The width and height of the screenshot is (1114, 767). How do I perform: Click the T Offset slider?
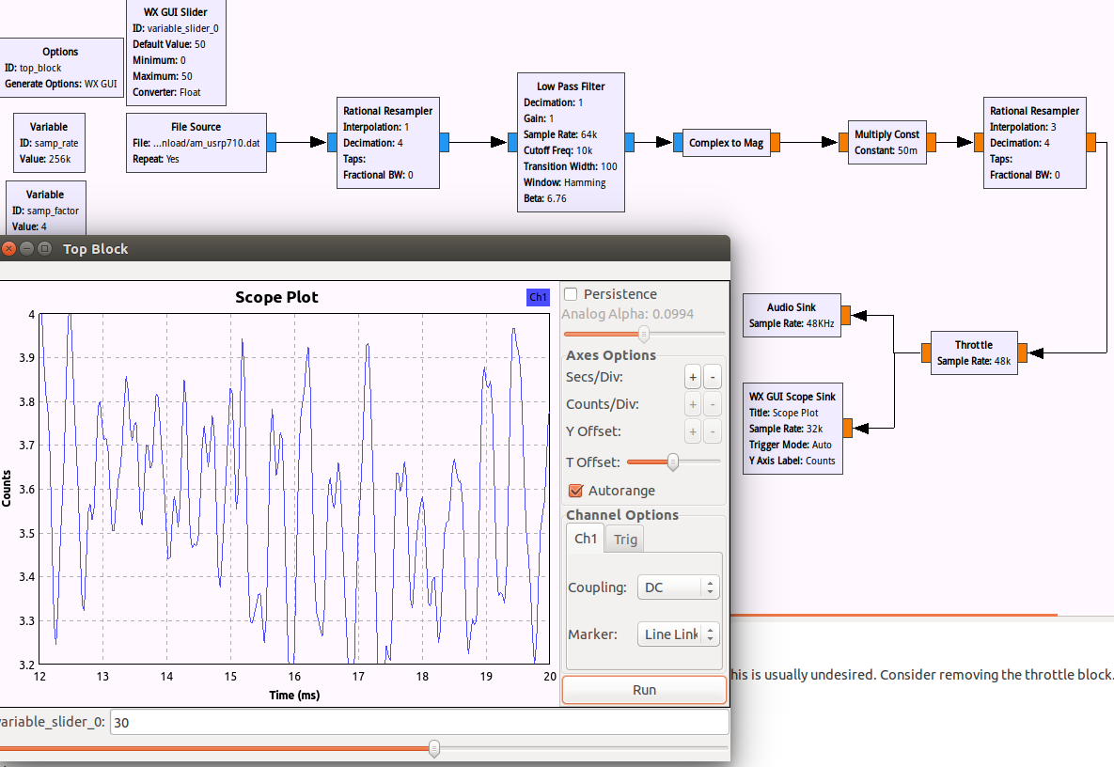click(x=673, y=462)
